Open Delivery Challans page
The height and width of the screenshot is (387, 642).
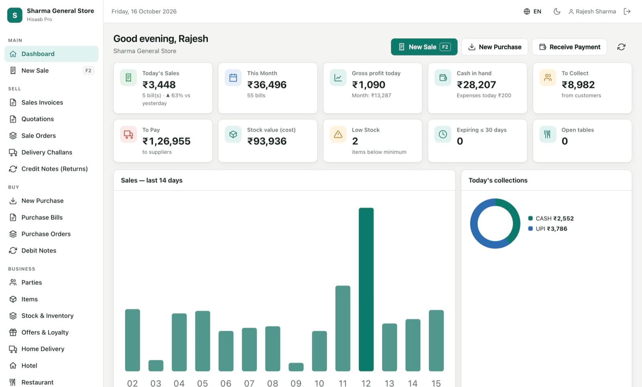(51, 153)
